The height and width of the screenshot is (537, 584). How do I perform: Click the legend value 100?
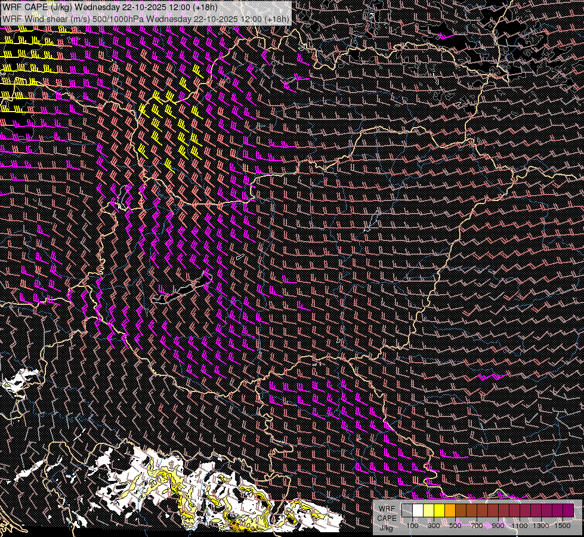pyautogui.click(x=412, y=526)
